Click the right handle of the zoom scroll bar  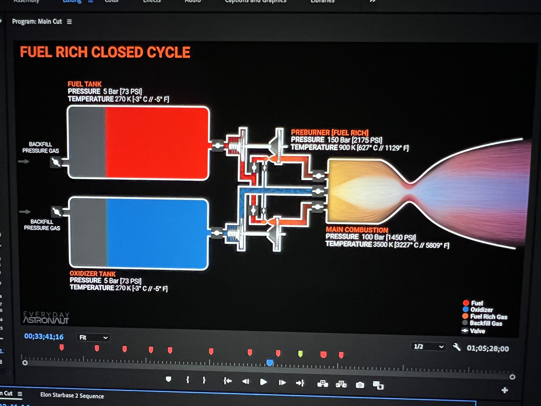[x=512, y=377]
